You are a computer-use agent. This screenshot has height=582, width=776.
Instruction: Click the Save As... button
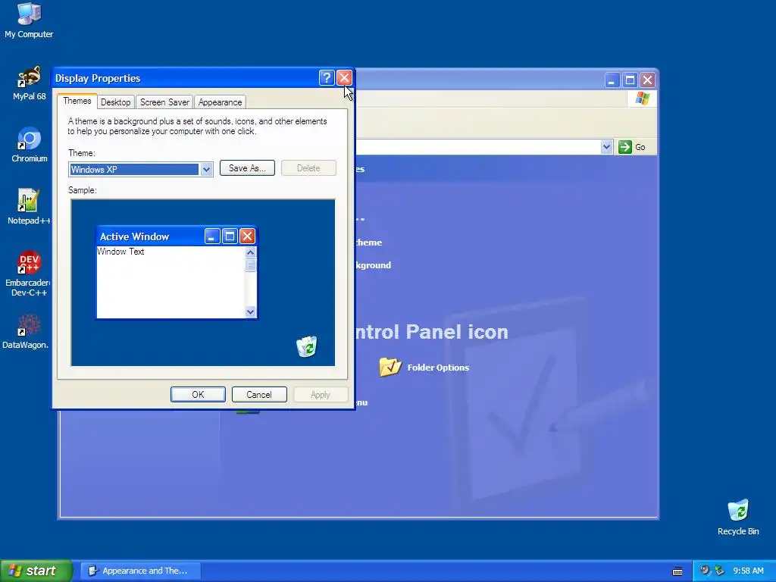tap(247, 167)
